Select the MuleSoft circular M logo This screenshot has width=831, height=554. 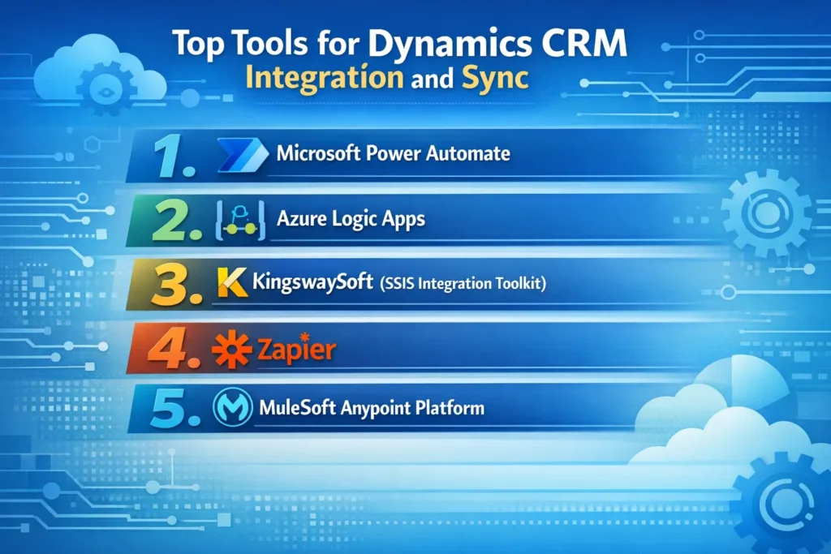click(230, 407)
